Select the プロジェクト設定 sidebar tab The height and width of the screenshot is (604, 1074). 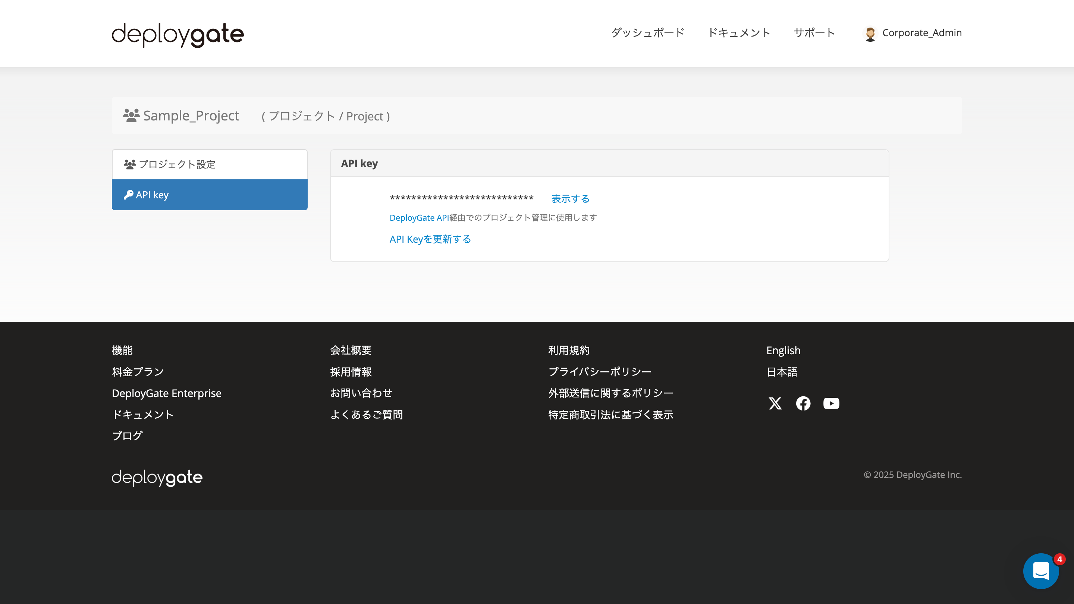[x=177, y=164]
